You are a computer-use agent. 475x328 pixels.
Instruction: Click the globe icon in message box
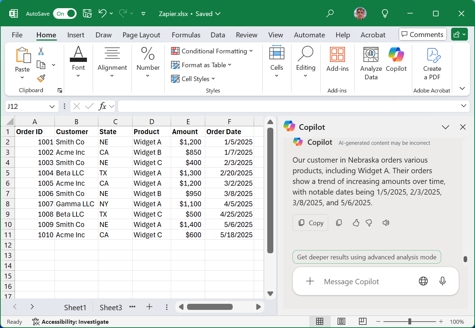423,281
